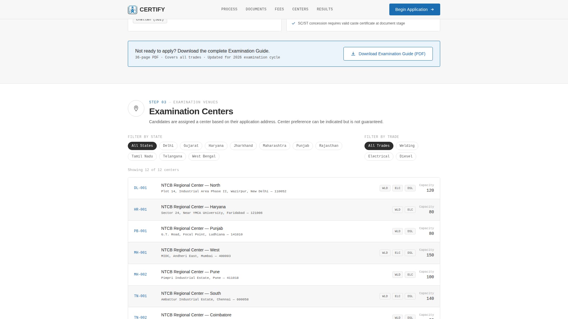
Task: Go to the CENTERS nav section
Action: [x=300, y=9]
